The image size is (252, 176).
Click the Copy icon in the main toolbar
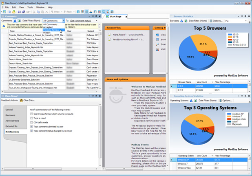coord(38,12)
